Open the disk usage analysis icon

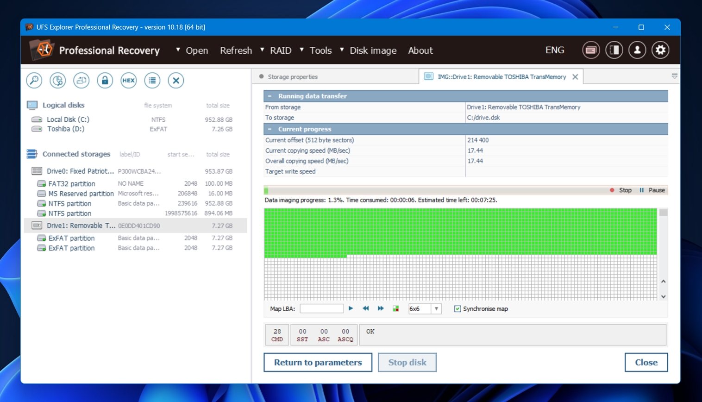pos(57,80)
